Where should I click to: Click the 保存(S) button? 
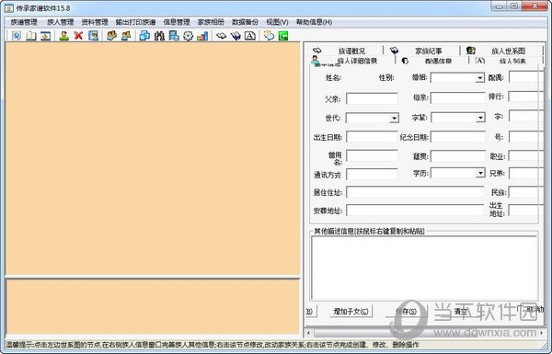(x=407, y=311)
